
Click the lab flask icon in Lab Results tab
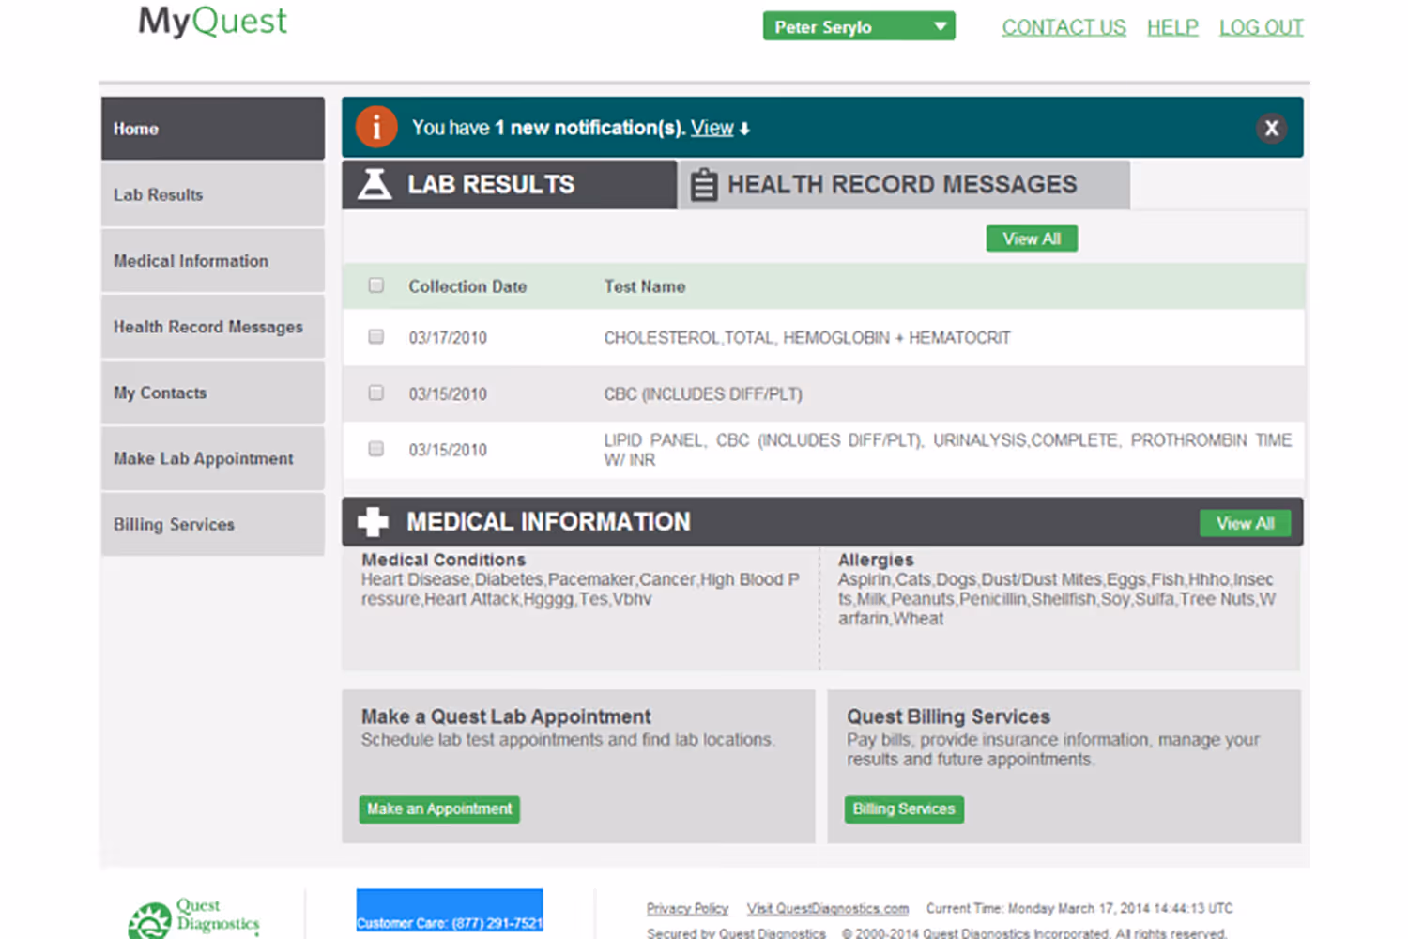(x=375, y=184)
